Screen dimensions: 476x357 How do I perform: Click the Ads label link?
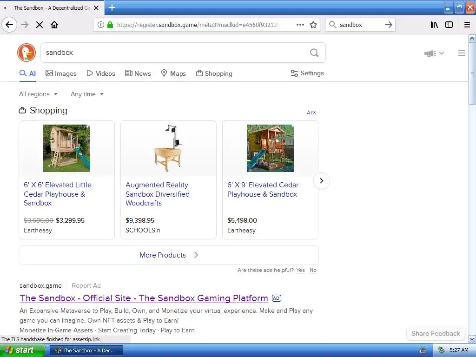[311, 112]
